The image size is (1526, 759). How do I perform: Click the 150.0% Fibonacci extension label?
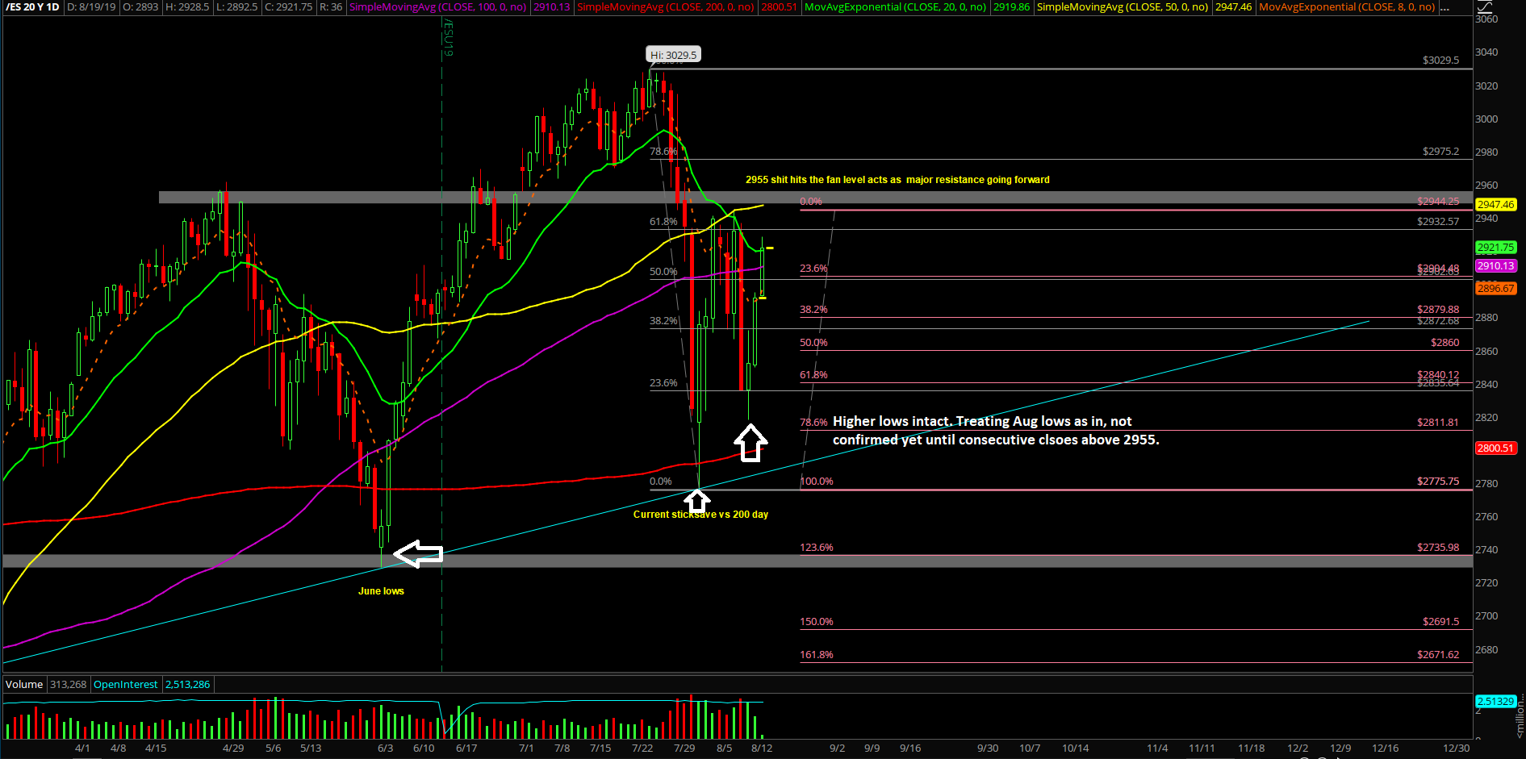coord(817,622)
